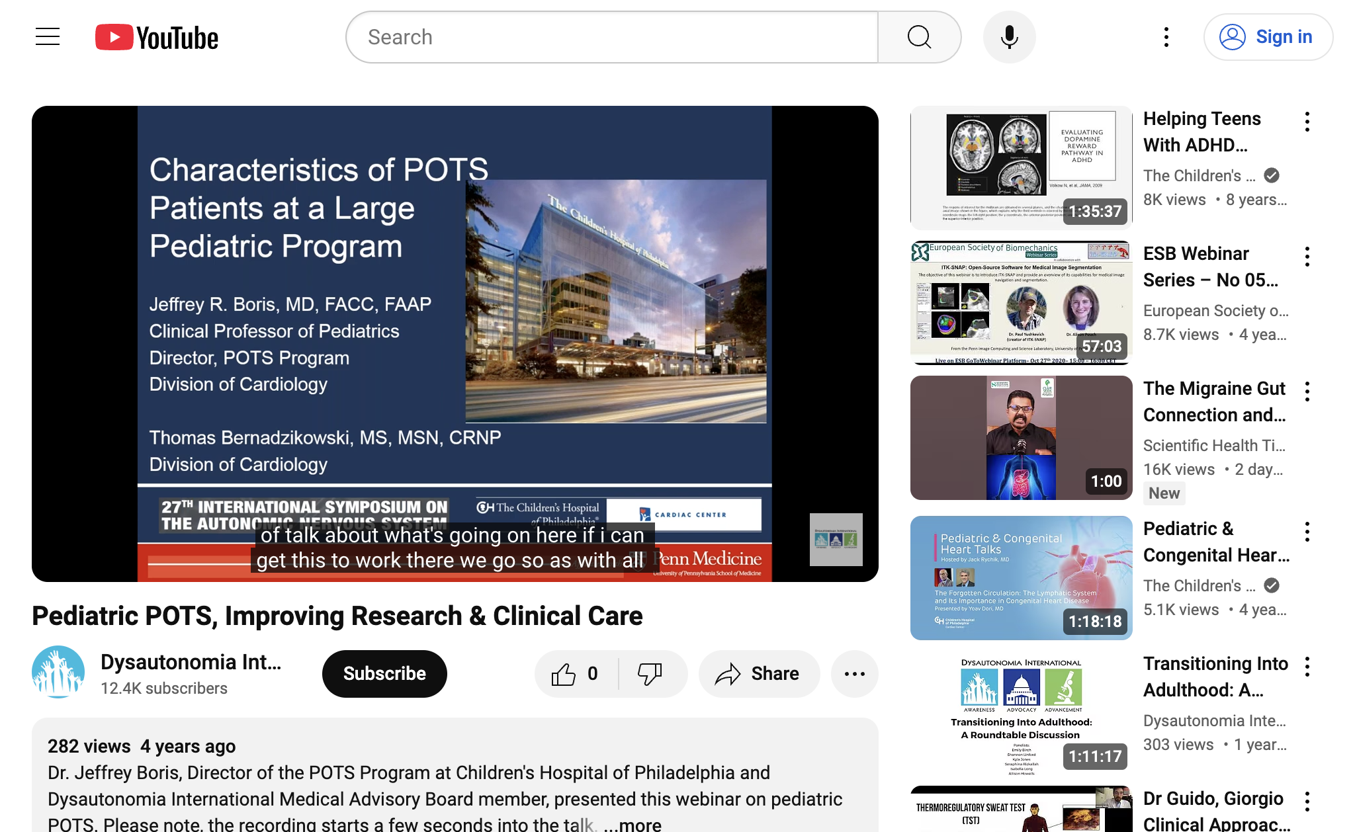Click 8K views text on ADHD video

point(1174,200)
